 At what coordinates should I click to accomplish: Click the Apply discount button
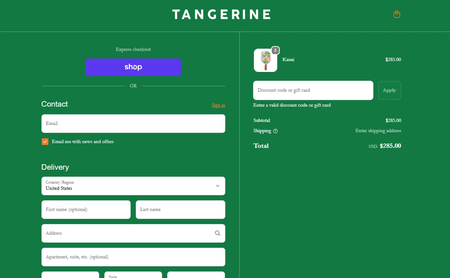coord(389,90)
